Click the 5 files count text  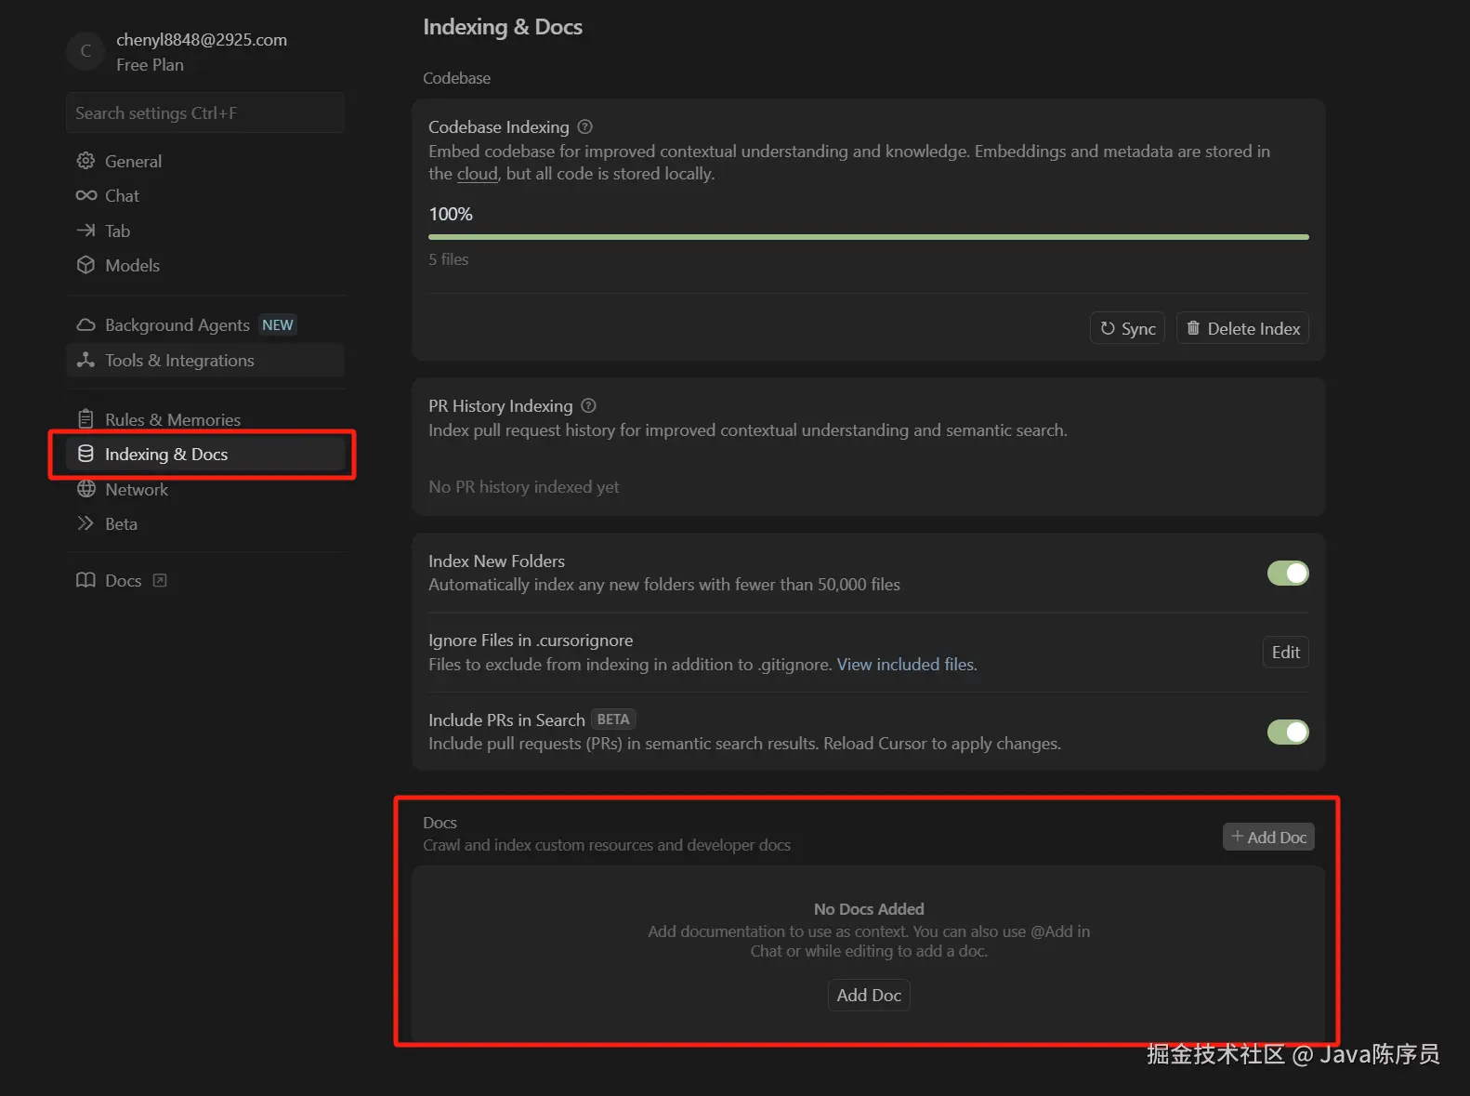pyautogui.click(x=448, y=259)
